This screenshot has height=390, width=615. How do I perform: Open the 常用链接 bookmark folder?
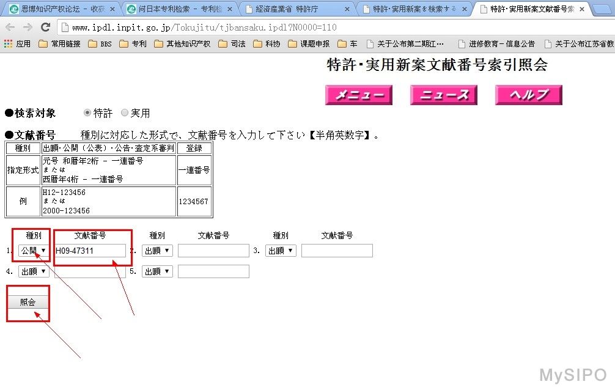[59, 44]
